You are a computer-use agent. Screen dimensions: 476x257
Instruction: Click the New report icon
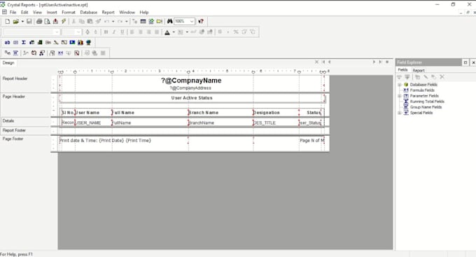[x=8, y=21]
